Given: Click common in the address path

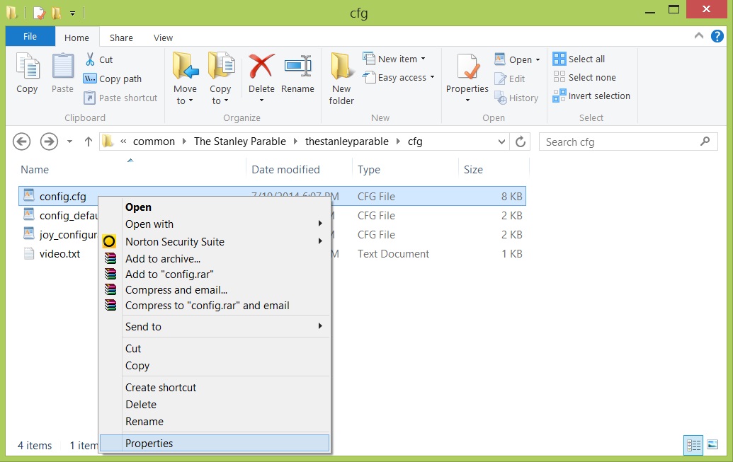Looking at the screenshot, I should pyautogui.click(x=154, y=142).
